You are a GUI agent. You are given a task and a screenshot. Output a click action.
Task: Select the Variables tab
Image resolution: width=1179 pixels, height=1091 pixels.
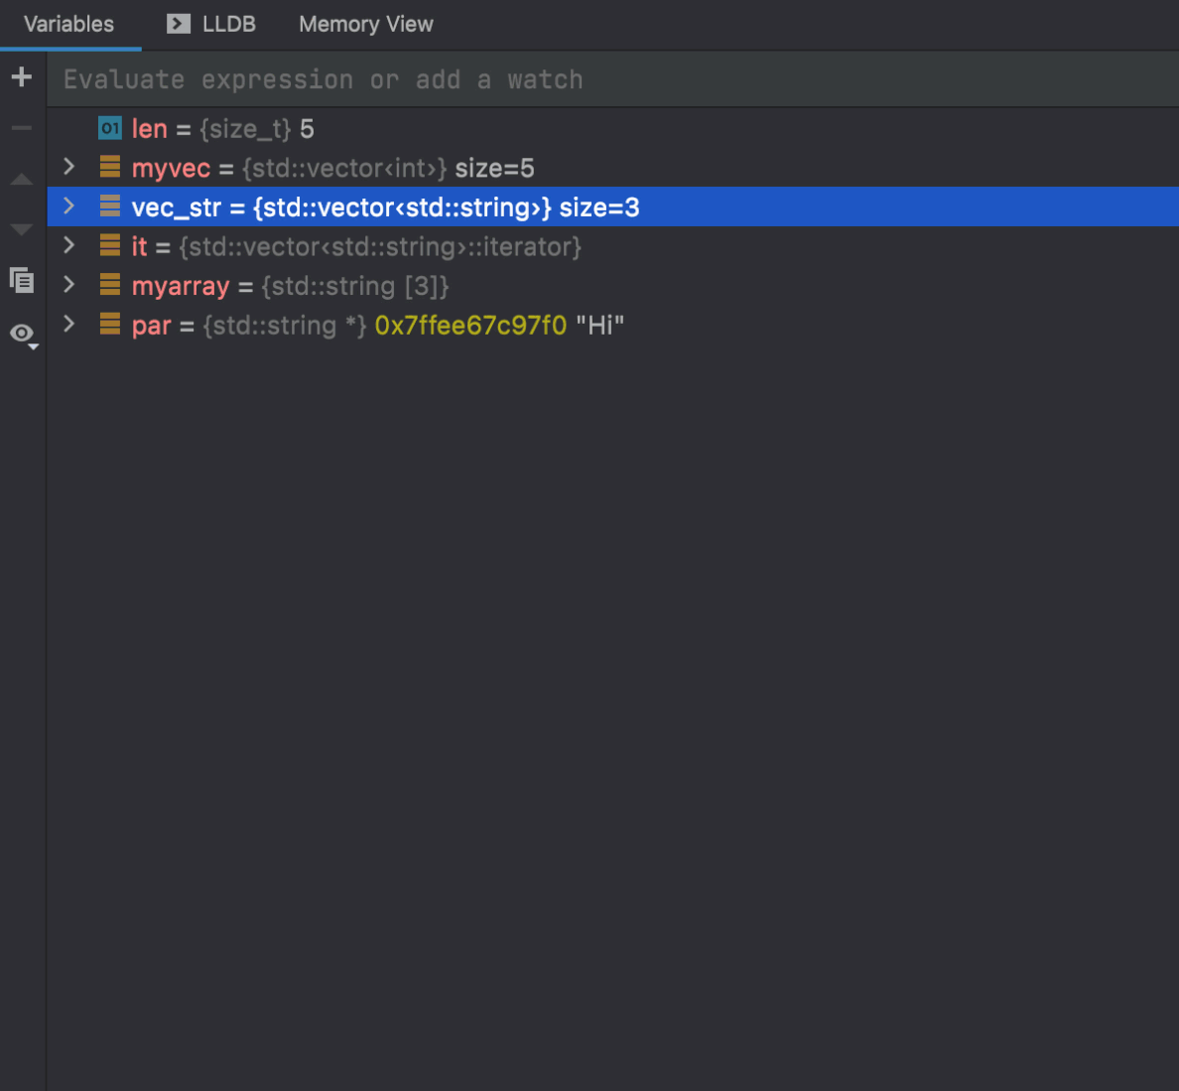tap(69, 24)
